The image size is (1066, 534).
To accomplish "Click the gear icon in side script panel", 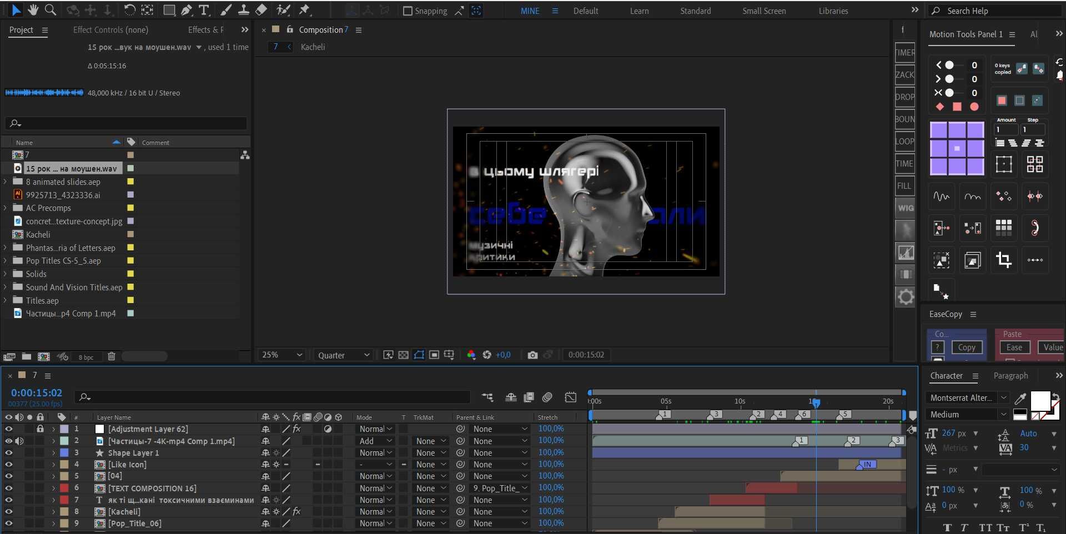I will click(906, 297).
